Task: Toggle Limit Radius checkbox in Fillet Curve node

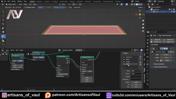Action: (13, 69)
